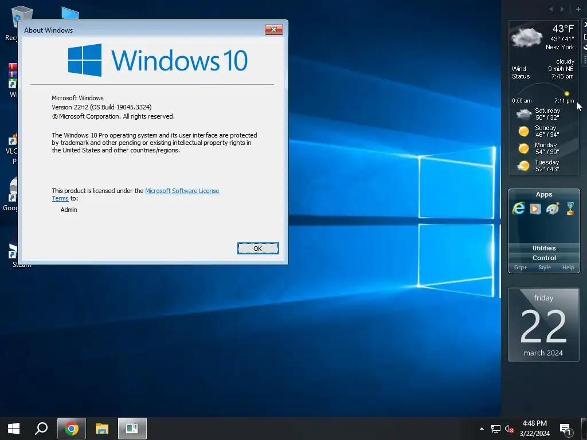Screen dimensions: 587x440
Task: Open taskbar search magnifier
Action: (41, 429)
